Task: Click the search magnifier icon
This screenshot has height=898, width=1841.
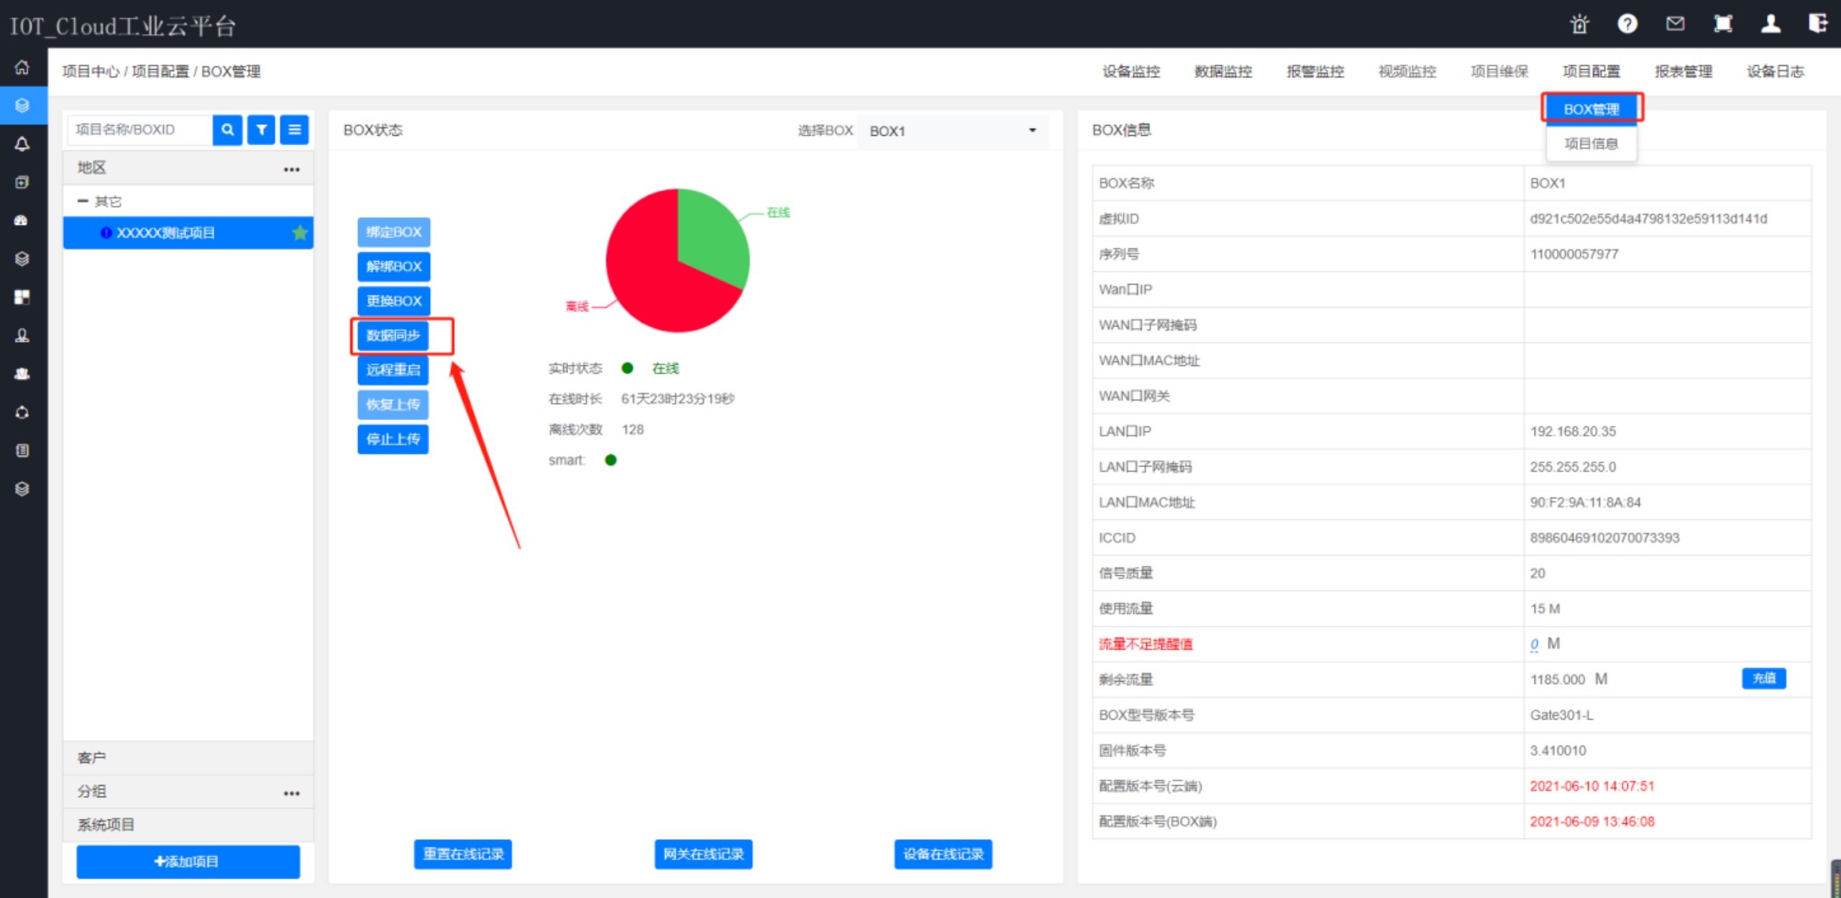Action: [x=227, y=130]
